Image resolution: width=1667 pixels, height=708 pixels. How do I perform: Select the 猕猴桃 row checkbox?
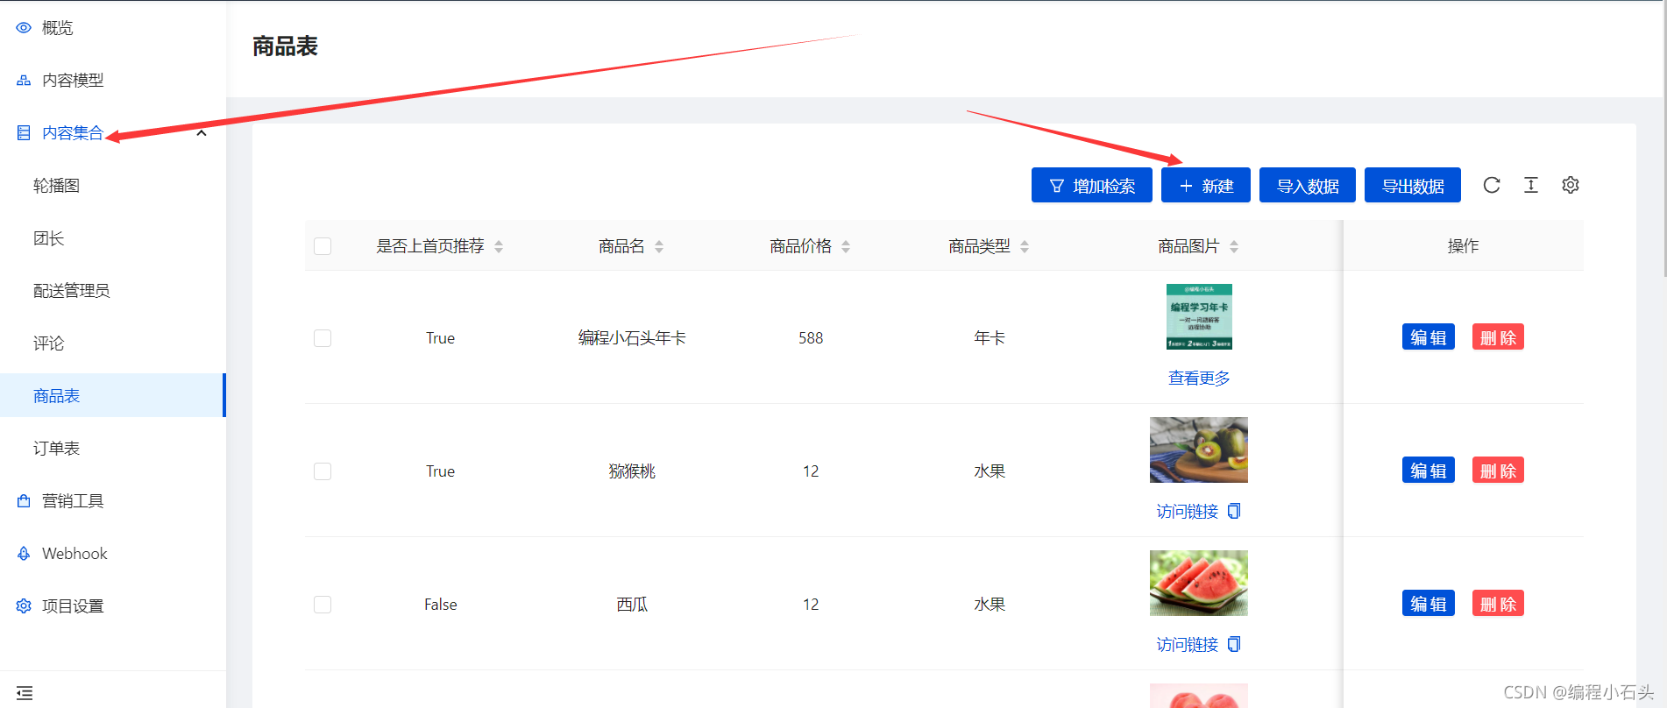(x=323, y=471)
